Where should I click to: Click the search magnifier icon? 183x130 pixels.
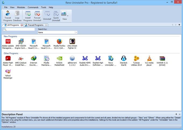click(x=5, y=29)
